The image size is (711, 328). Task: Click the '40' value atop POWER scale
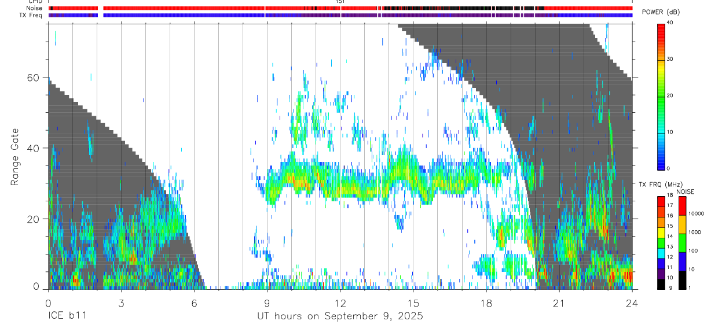[671, 23]
